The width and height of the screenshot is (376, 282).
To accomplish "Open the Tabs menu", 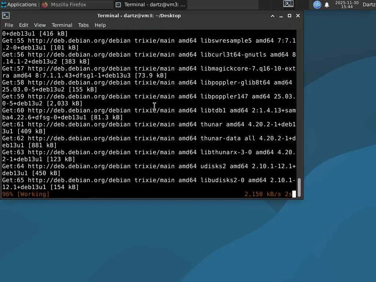I will point(83,25).
